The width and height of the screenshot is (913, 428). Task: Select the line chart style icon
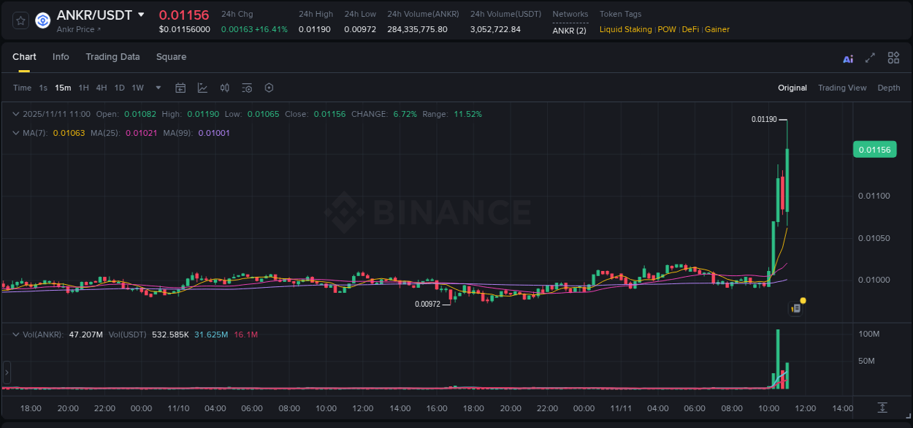(x=201, y=88)
